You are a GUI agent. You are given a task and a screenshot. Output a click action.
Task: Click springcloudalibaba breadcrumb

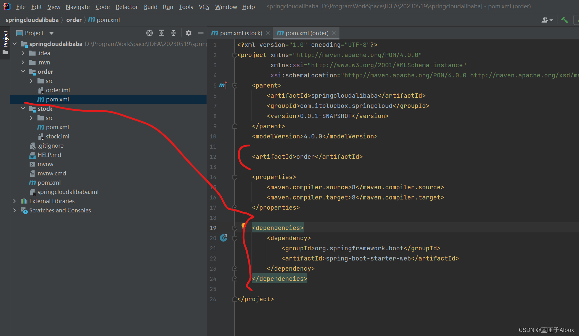coord(32,20)
